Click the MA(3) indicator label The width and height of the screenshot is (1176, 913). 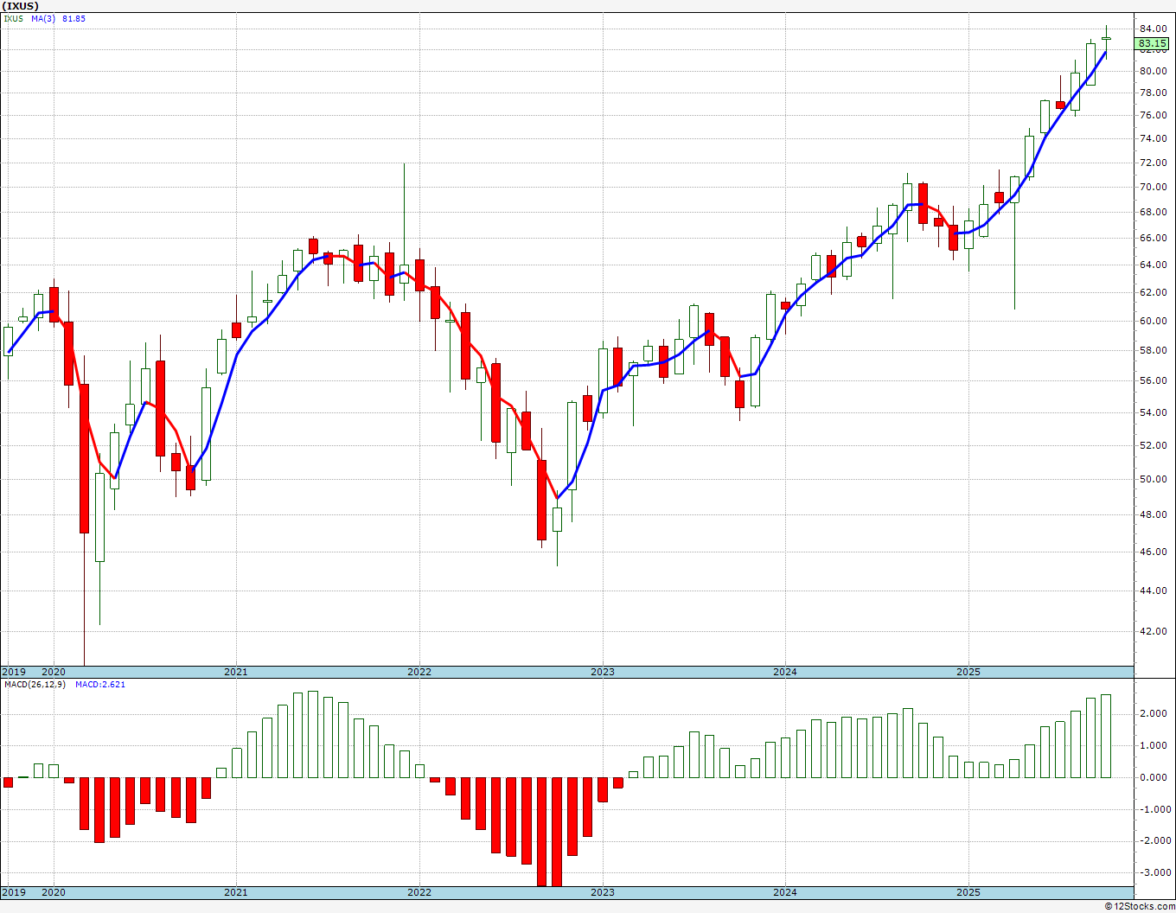point(43,18)
